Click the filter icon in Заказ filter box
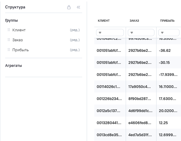Image resolution: width=181 pixels, height=141 pixels. (131, 33)
